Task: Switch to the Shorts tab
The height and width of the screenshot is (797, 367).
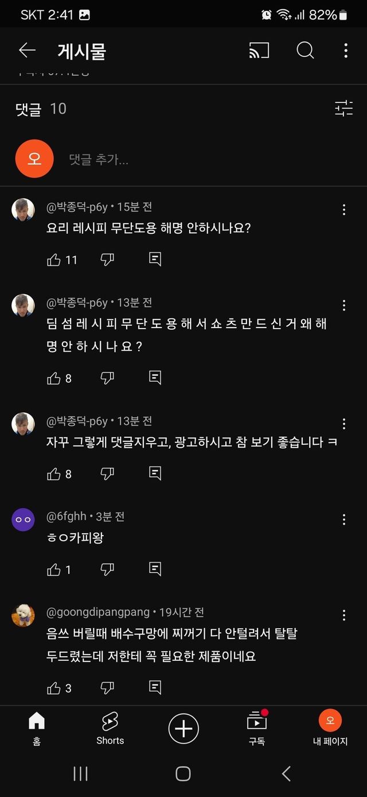Action: 110,728
